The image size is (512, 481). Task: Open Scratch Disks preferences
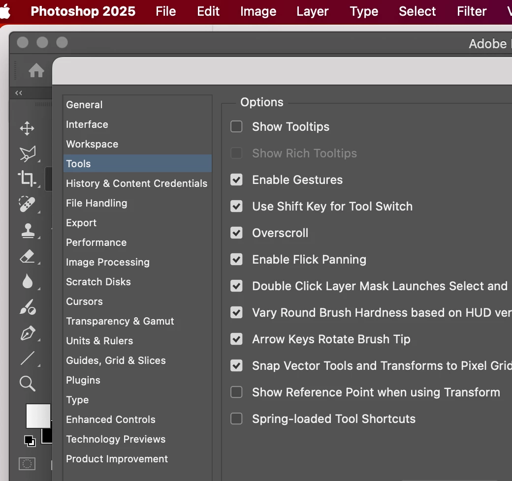coord(137,282)
